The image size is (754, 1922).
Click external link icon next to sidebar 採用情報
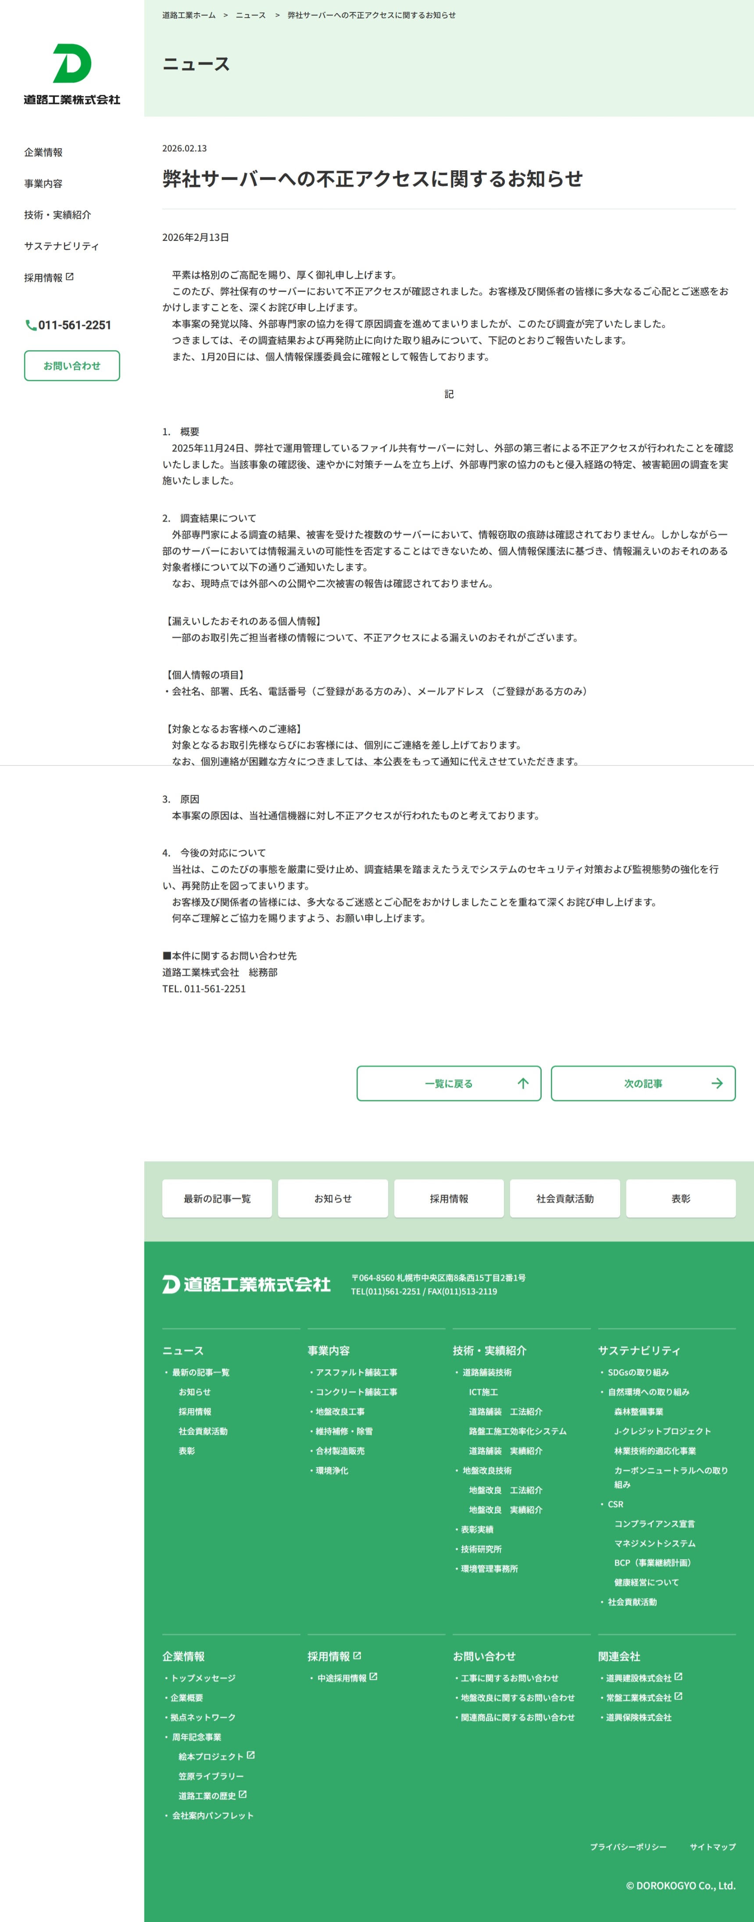tap(70, 277)
